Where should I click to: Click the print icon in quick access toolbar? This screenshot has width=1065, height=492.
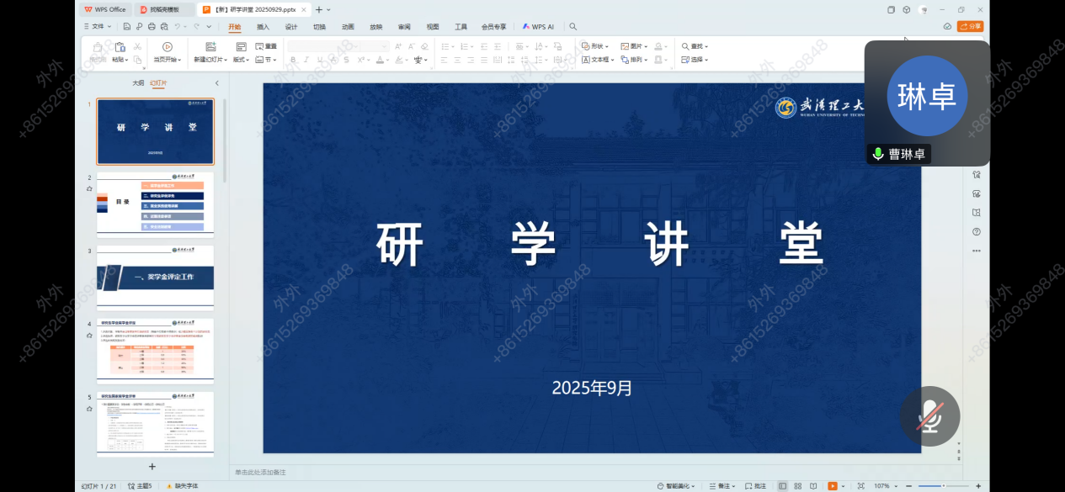pos(151,27)
